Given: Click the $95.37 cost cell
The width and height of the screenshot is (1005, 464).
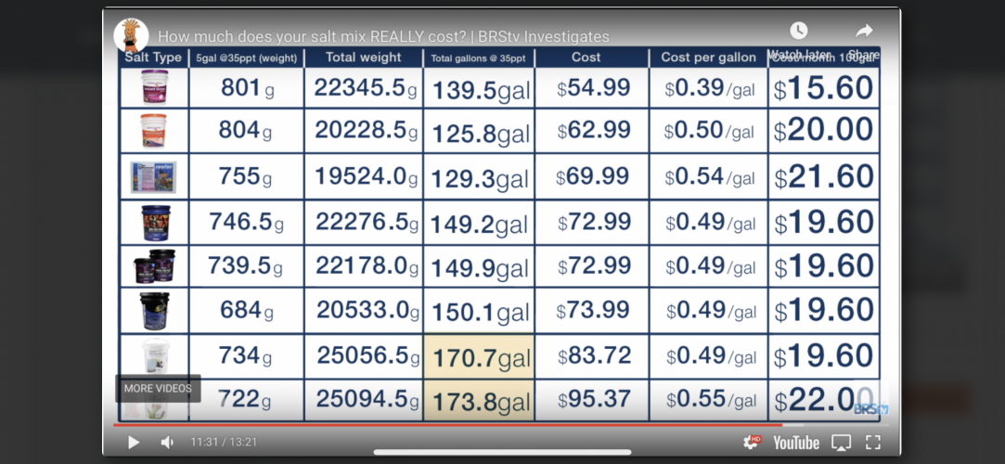Looking at the screenshot, I should click(592, 399).
